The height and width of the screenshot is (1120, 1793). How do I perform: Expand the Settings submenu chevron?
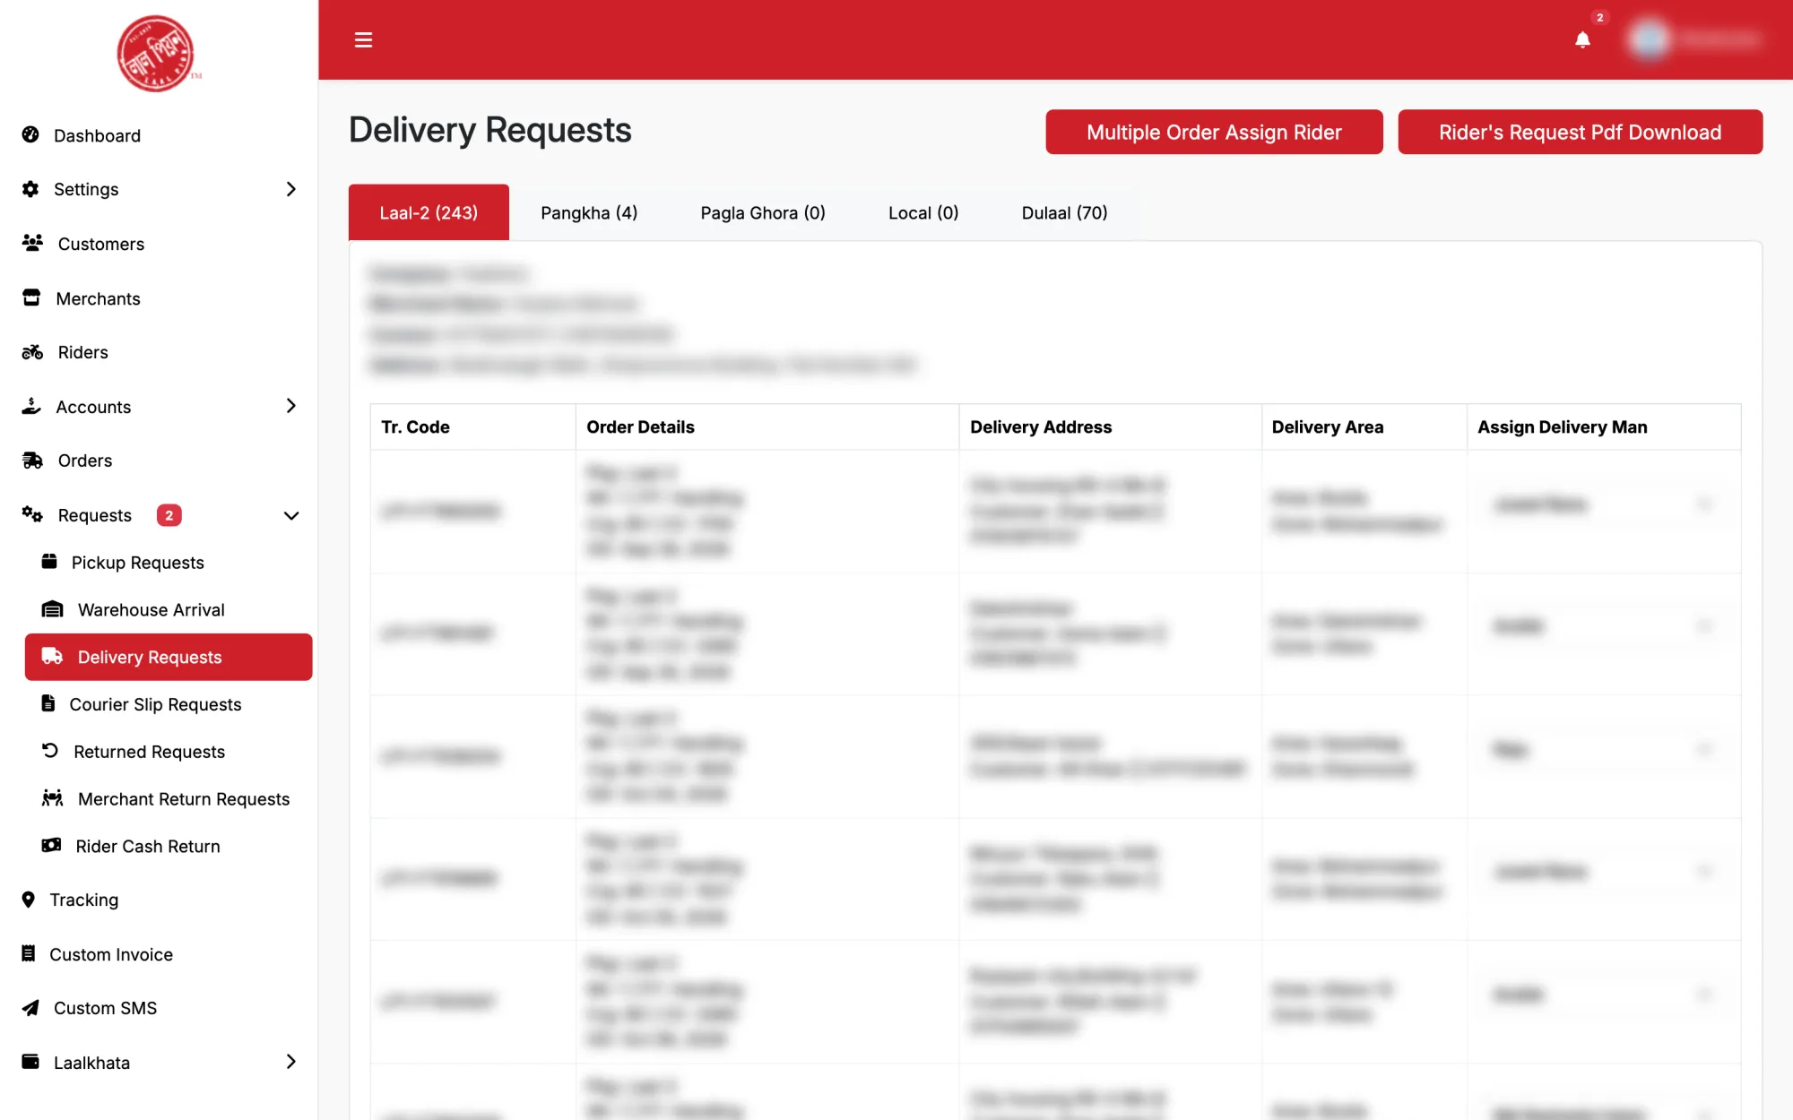(290, 189)
